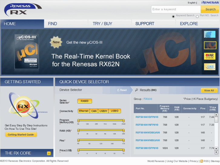This screenshot has height=165, width=220.
Task: Open the SUPPORT tab
Action: [154, 24]
